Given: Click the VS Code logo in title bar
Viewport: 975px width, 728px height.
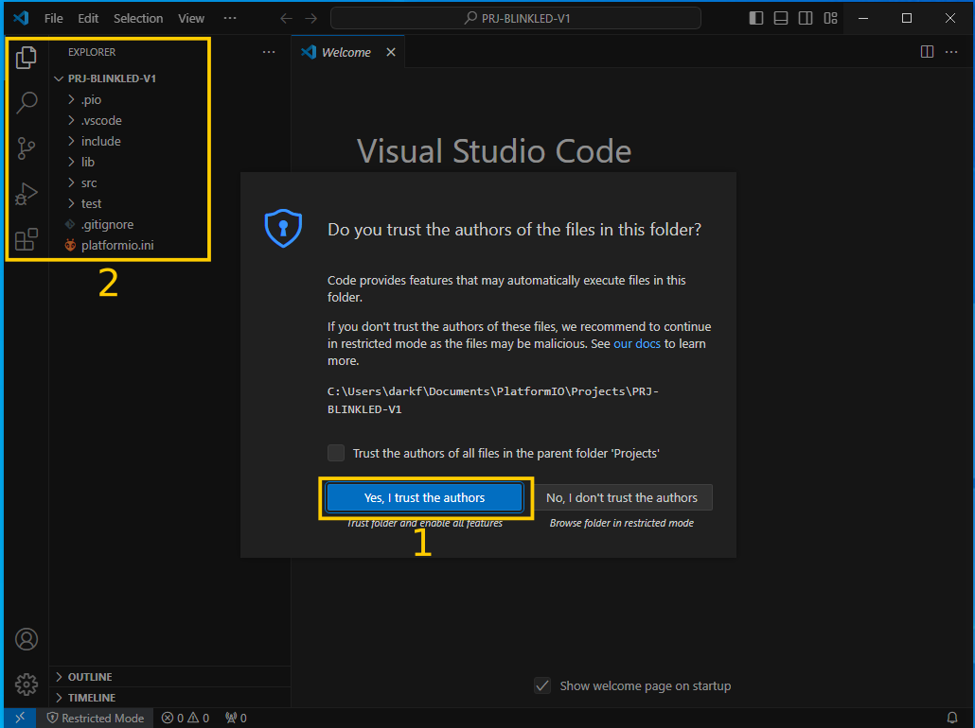Looking at the screenshot, I should click(x=21, y=18).
